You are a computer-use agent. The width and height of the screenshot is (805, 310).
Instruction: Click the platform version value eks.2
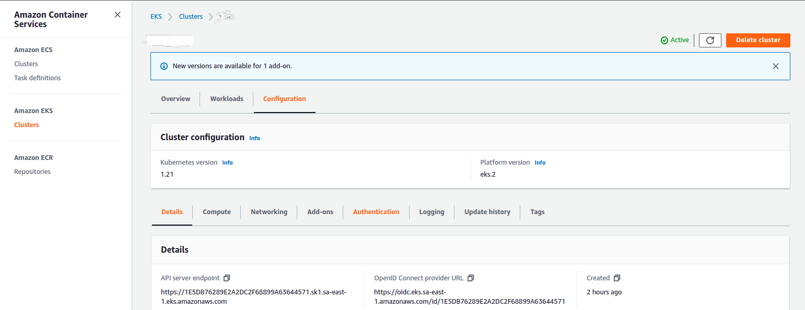pos(488,175)
